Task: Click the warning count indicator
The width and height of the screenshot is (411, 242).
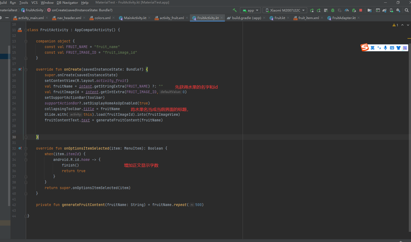Action: coord(395,25)
